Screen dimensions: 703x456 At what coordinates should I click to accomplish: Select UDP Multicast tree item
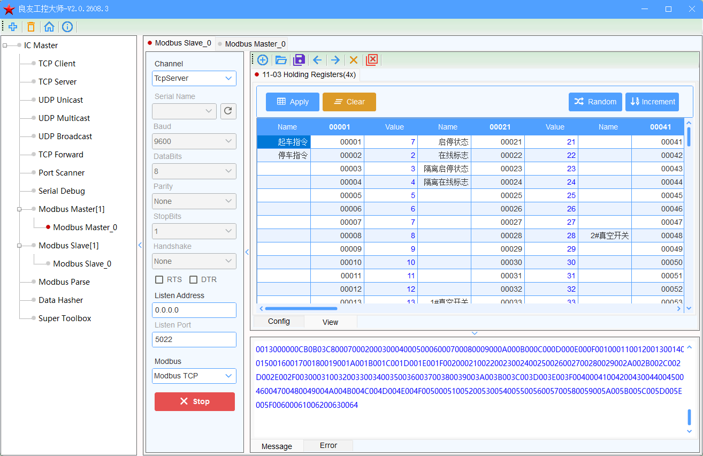(64, 118)
